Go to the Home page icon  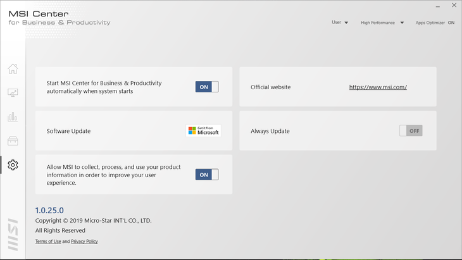pyautogui.click(x=13, y=69)
